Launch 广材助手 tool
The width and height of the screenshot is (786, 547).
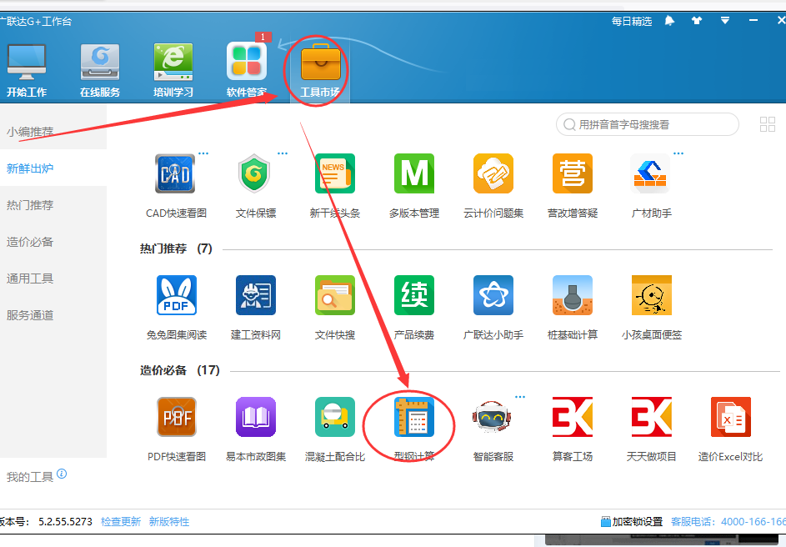(x=651, y=173)
